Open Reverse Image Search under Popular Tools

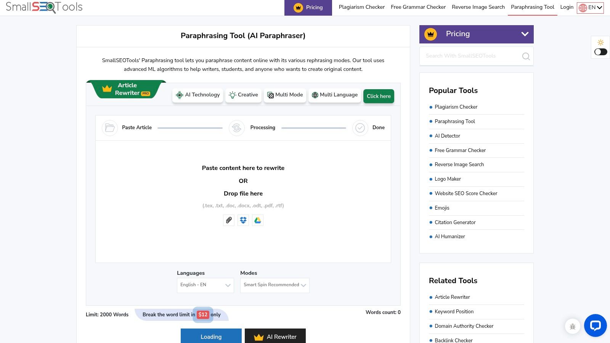[x=459, y=165]
